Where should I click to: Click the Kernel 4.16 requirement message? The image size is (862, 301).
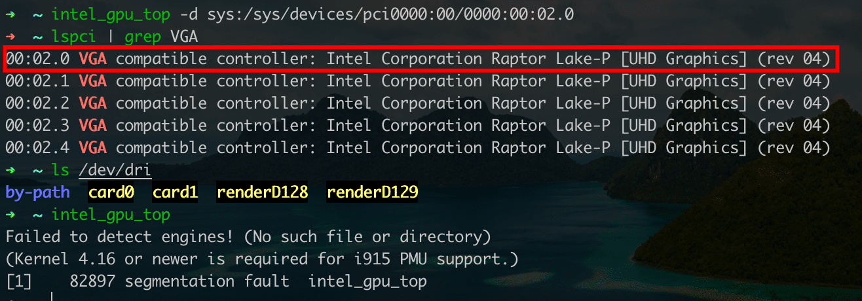(262, 259)
